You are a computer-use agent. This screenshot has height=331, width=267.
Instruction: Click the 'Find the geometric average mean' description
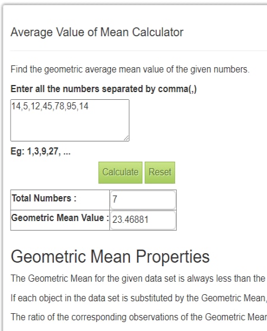coord(130,70)
